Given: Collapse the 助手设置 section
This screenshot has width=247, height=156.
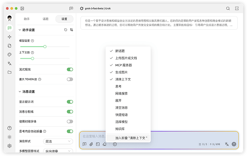Looking at the screenshot, I should click(x=20, y=30).
